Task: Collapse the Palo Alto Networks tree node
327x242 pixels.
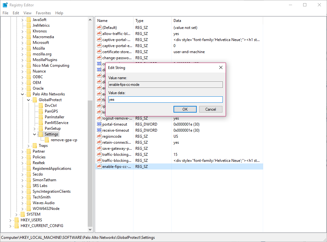Action: coord(23,94)
